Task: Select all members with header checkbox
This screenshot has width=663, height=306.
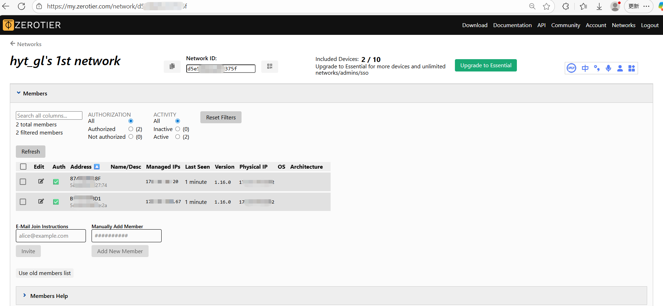Action: click(x=23, y=167)
